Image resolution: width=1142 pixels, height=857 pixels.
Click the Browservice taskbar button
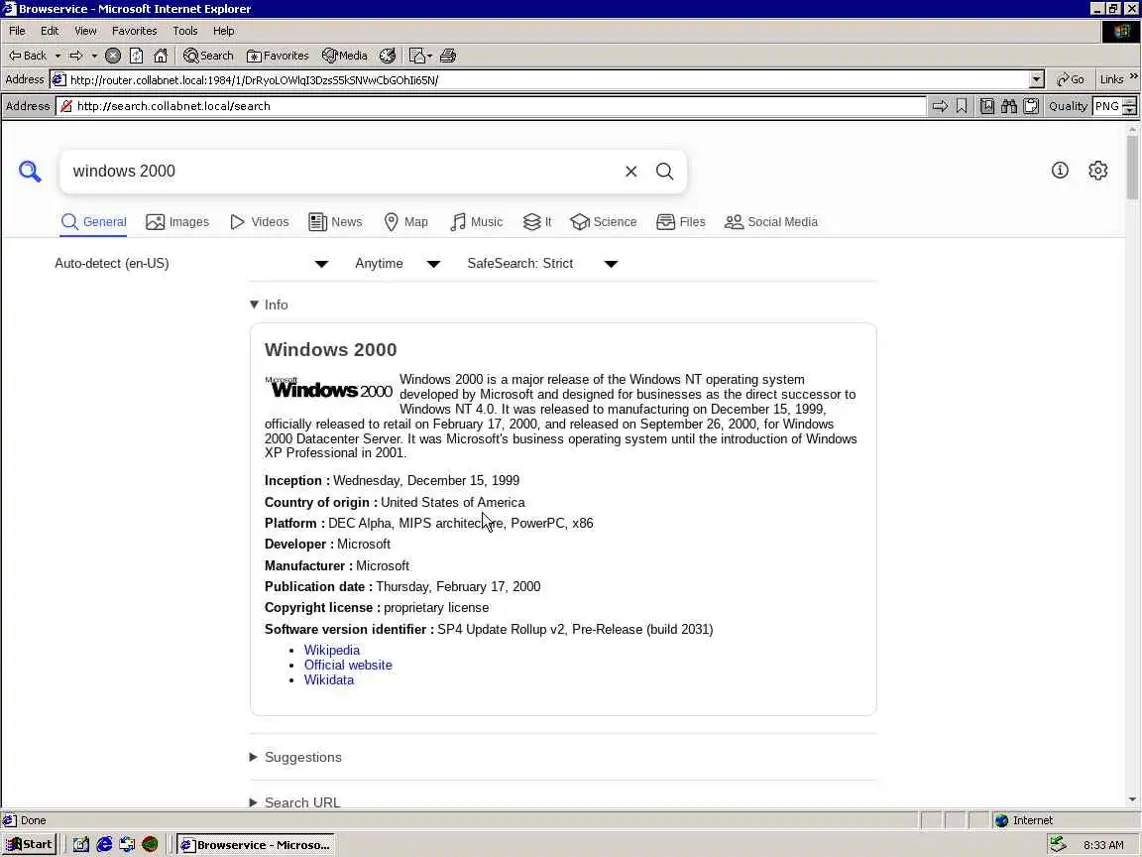click(x=256, y=845)
